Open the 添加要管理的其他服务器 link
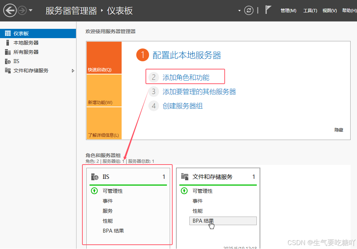 [199, 92]
